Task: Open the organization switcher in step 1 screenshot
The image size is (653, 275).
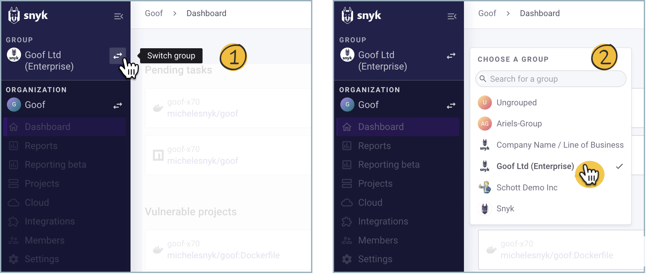Action: [x=117, y=105]
